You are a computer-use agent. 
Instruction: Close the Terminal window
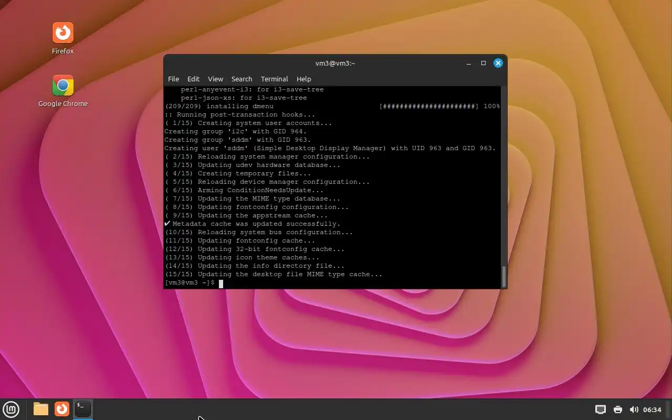(498, 63)
